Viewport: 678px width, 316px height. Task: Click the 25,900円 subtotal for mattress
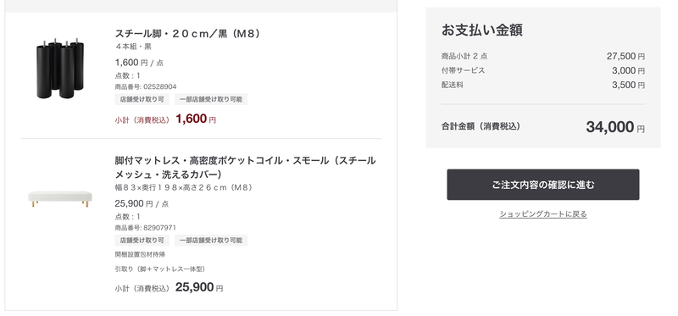(199, 287)
